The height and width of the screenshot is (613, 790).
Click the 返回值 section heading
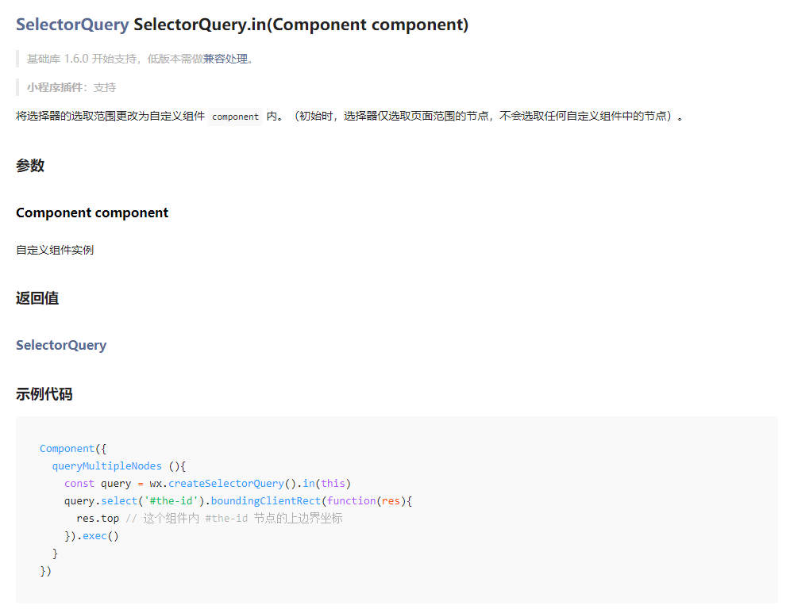click(37, 298)
